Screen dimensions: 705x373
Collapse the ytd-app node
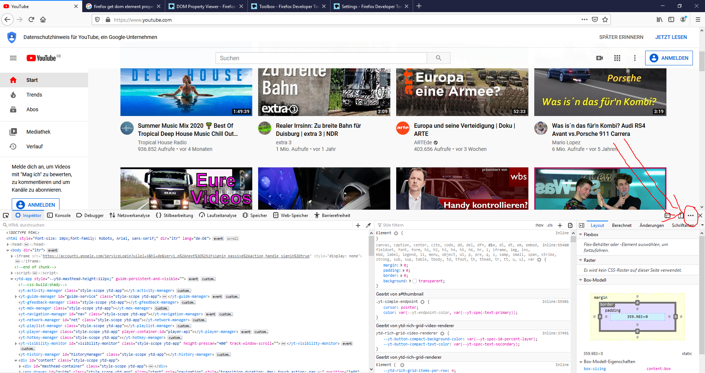coord(12,279)
